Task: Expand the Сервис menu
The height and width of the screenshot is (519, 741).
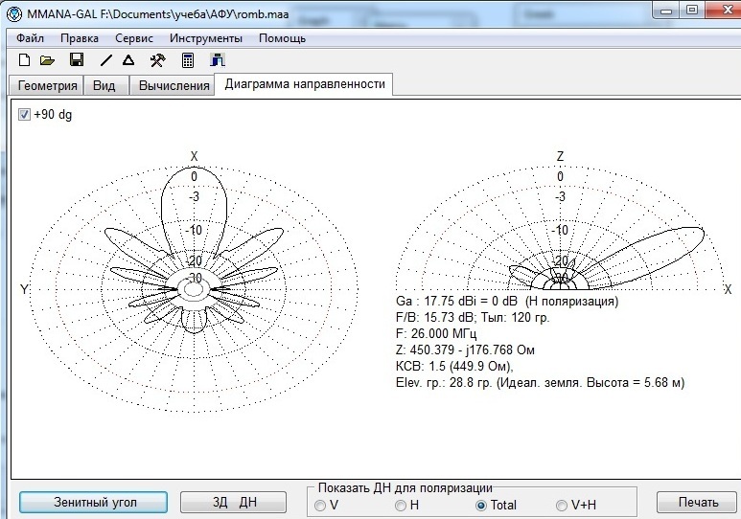Action: (x=134, y=38)
